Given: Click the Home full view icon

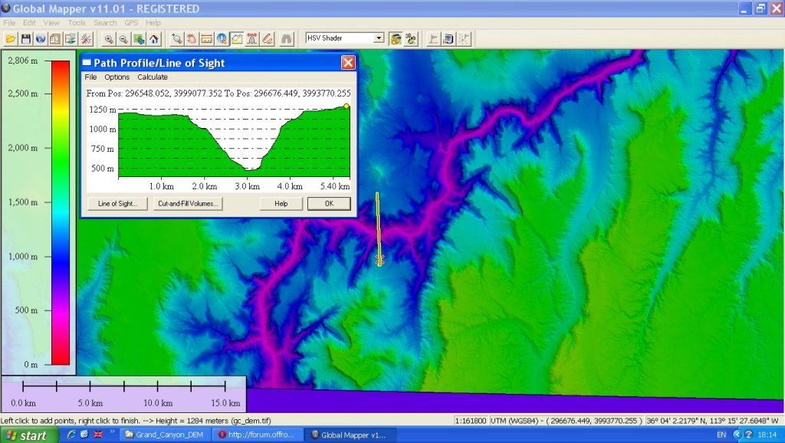Looking at the screenshot, I should click(153, 38).
